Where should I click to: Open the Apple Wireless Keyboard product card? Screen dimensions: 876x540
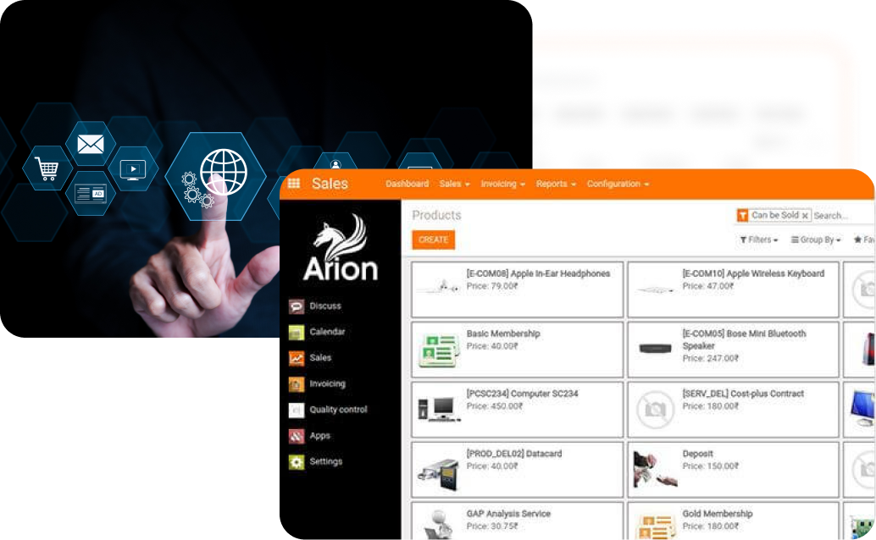(733, 289)
